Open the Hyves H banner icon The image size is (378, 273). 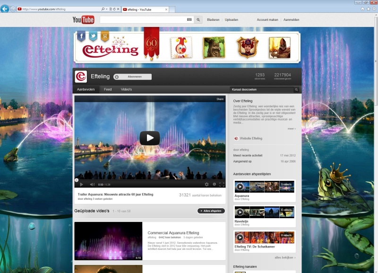(x=104, y=36)
